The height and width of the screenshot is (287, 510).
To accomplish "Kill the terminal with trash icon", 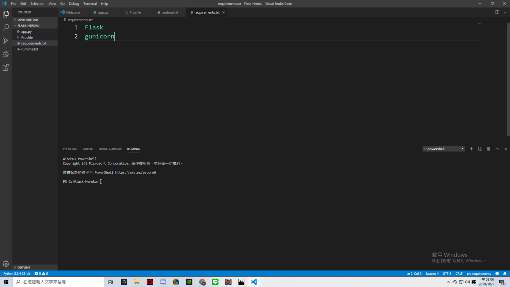I will (x=488, y=149).
